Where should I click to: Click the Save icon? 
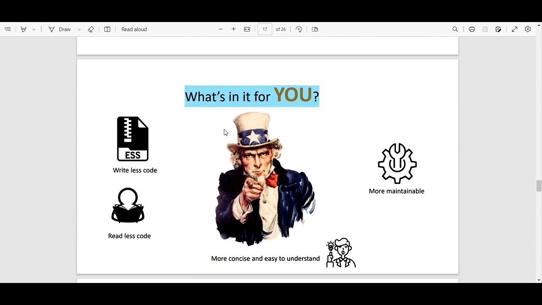[x=485, y=29]
